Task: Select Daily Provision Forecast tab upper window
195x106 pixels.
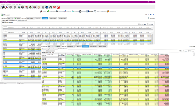Action: click(12, 21)
